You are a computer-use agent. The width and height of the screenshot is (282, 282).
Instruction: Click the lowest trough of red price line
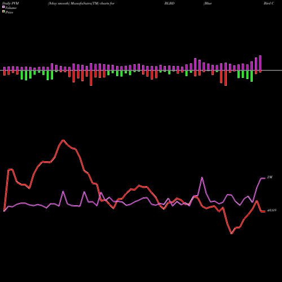[232, 233]
